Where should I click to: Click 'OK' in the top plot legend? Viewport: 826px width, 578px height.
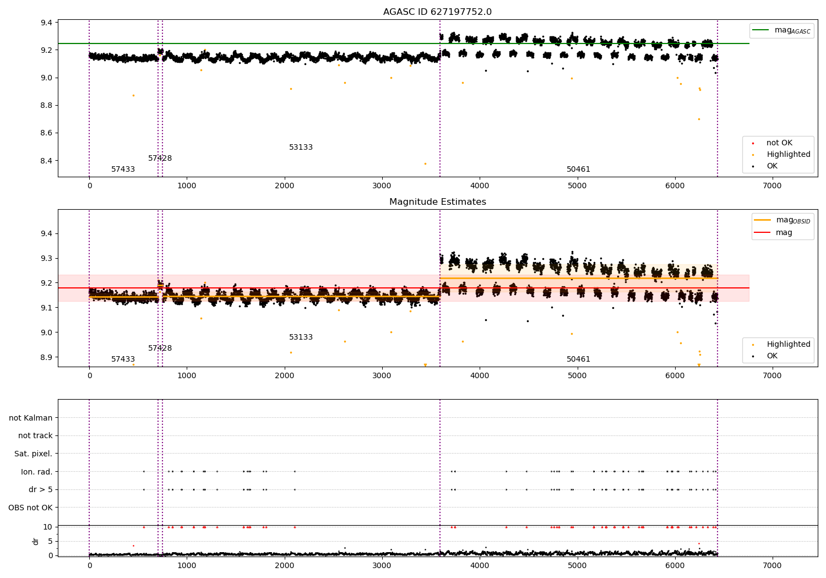772,166
